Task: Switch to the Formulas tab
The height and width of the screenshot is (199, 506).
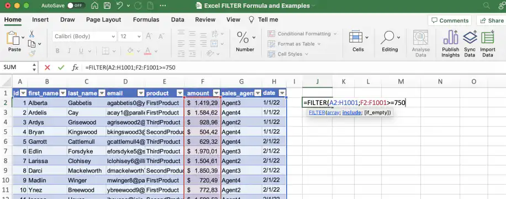Action: click(146, 20)
